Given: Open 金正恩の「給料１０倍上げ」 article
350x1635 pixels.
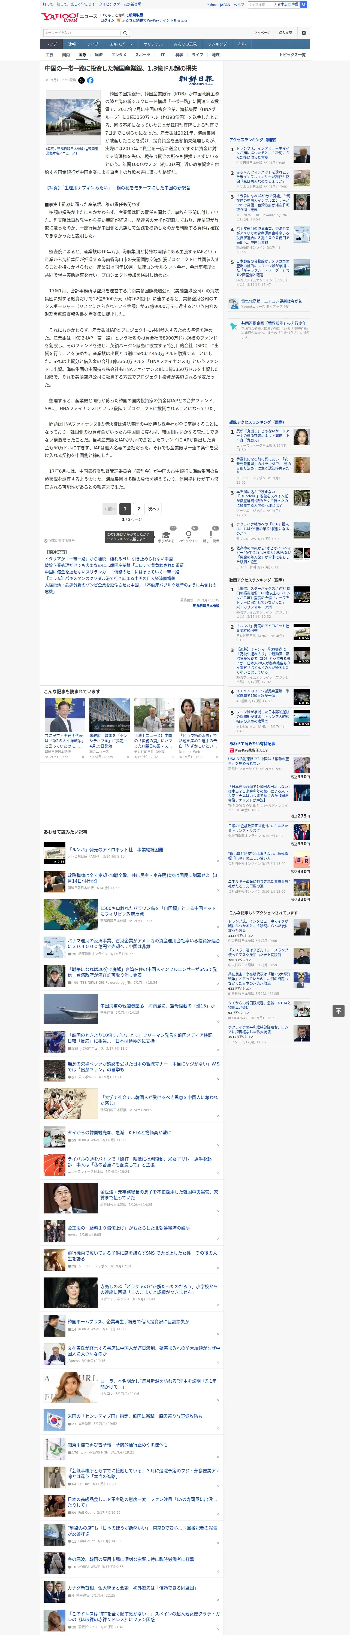Looking at the screenshot, I should coord(128,1228).
